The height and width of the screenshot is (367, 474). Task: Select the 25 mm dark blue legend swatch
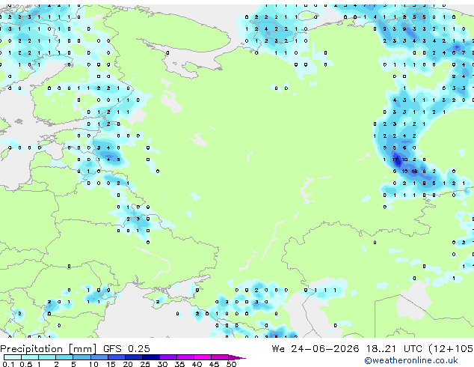[x=151, y=357]
